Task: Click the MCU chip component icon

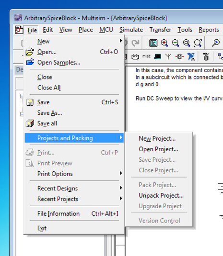Action: point(206,56)
